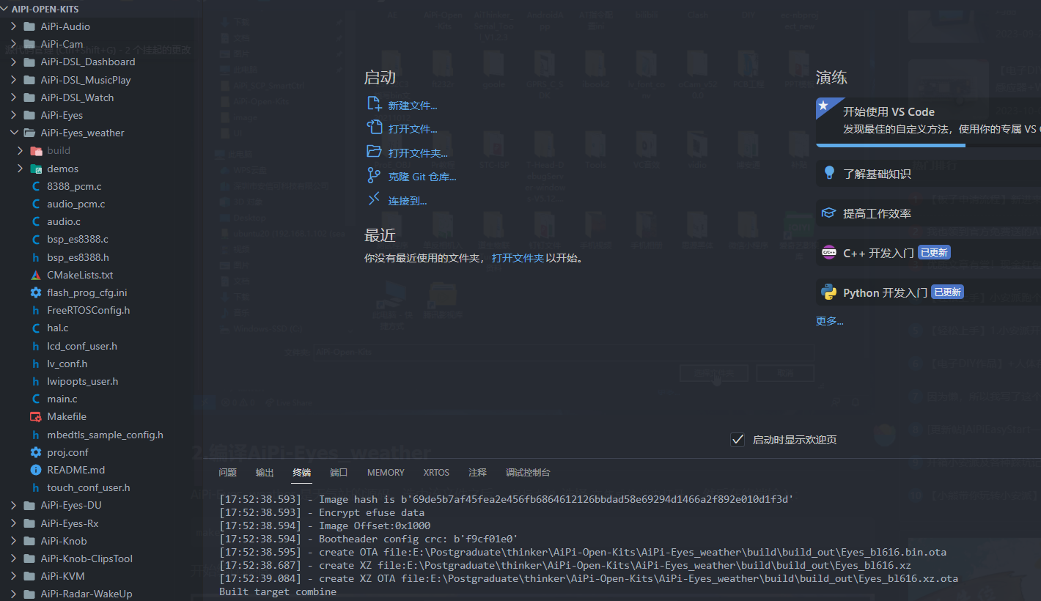Viewport: 1041px width, 601px height.
Task: Click the info icon of README.md
Action: pyautogui.click(x=36, y=470)
